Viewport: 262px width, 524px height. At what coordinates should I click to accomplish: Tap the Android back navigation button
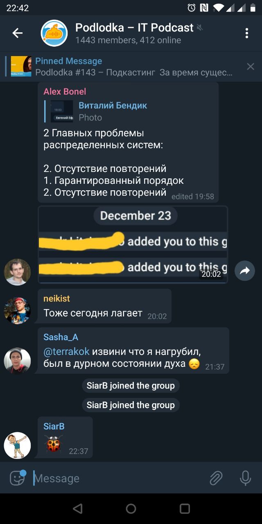[x=77, y=508]
